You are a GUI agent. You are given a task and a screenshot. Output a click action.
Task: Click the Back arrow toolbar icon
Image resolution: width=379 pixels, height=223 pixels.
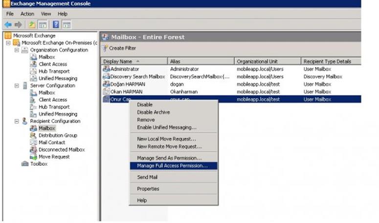[x=8, y=24]
